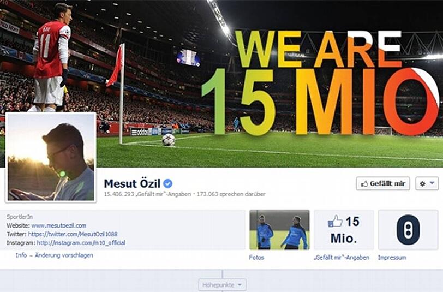Click the thumbs-up icon on Gefällt mir button

(364, 184)
